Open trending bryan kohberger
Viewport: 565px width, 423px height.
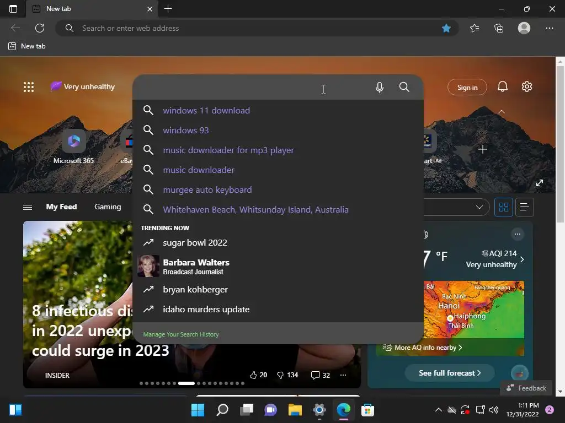(x=278, y=290)
